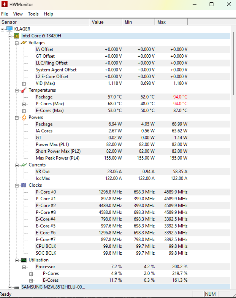Select the CPU BCLK row
This screenshot has width=236, height=298.
(133, 246)
